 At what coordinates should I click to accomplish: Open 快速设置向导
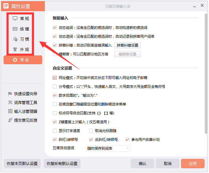pyautogui.click(x=23, y=94)
